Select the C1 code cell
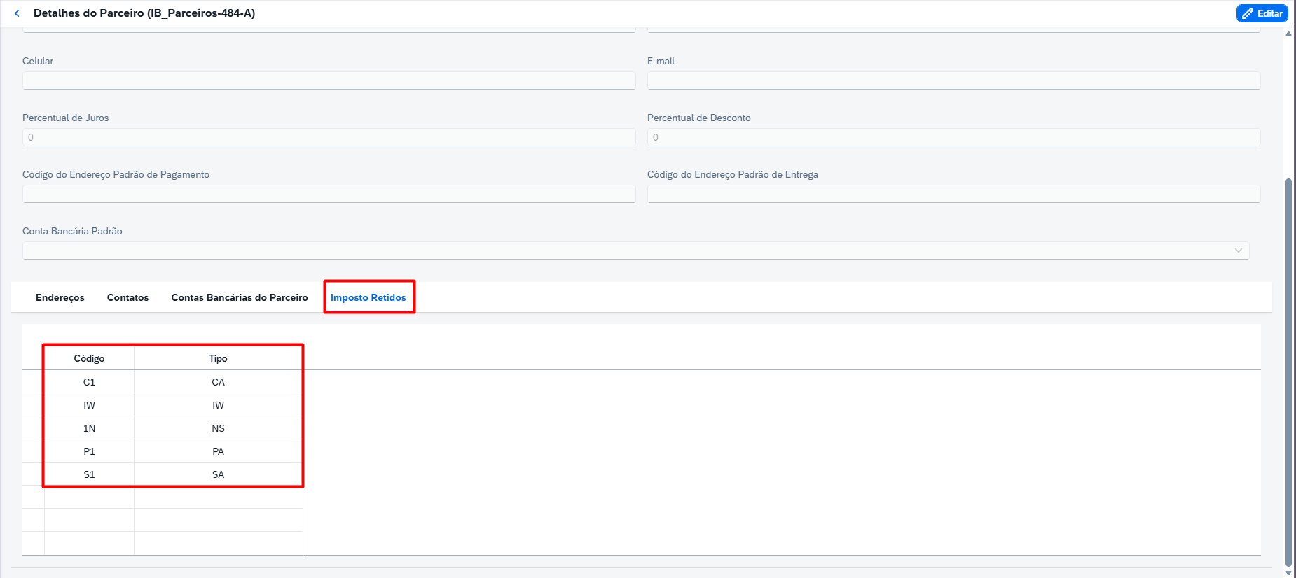 [89, 382]
